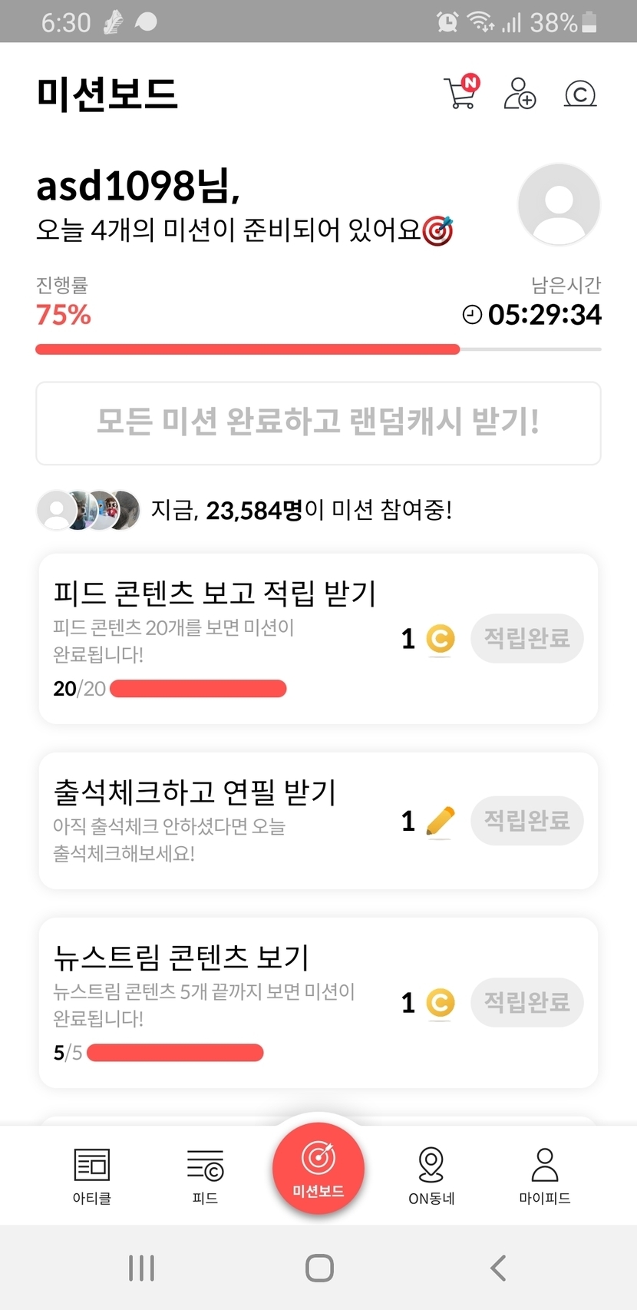This screenshot has width=637, height=1310.
Task: Tap 적립완료 on the Newstream mission
Action: coord(526,1002)
